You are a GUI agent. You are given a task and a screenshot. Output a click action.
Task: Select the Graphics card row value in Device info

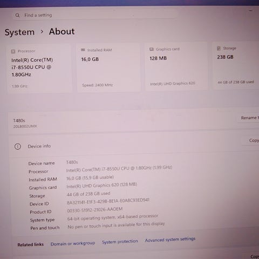click(102, 186)
